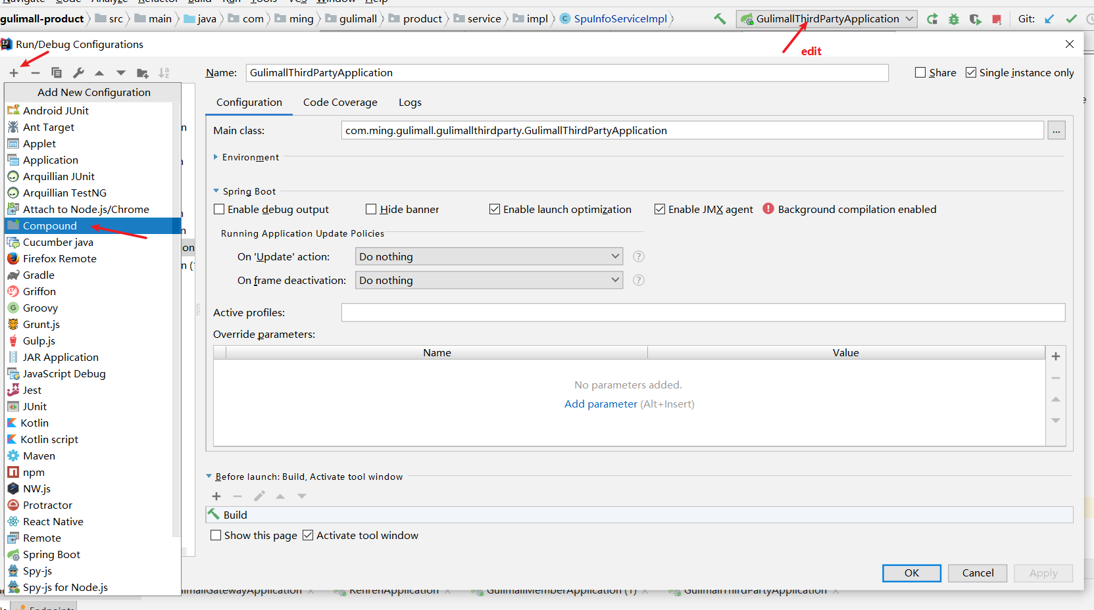Open the wrench defaults settings icon

(x=78, y=73)
